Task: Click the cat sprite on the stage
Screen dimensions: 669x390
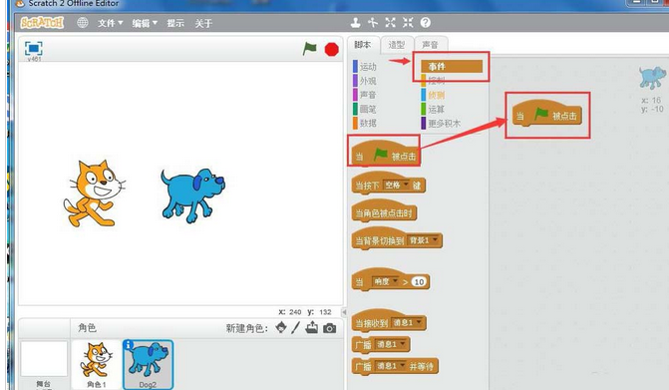Action: point(95,194)
